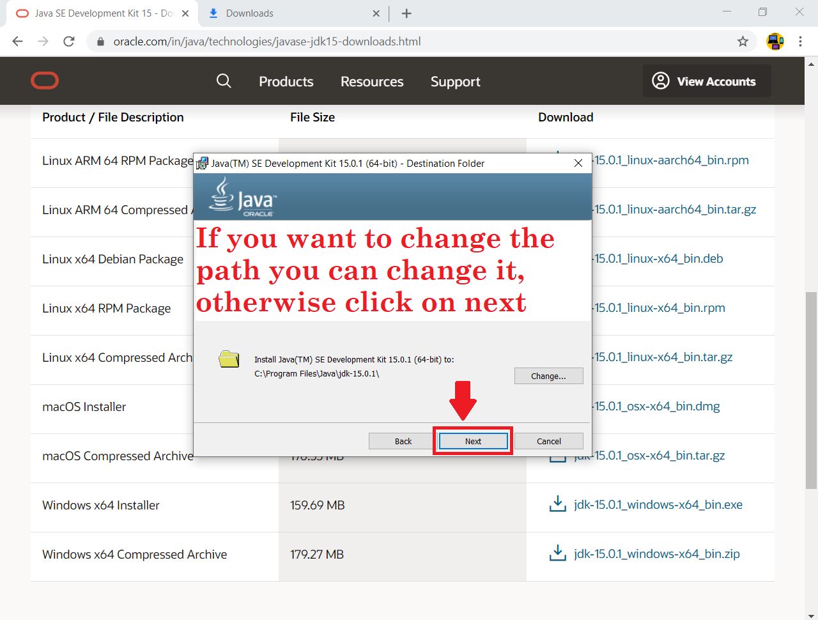Reload the Oracle page
This screenshot has height=620, width=818.
pyautogui.click(x=69, y=42)
